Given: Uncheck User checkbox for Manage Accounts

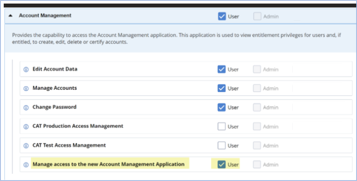Looking at the screenshot, I should pyautogui.click(x=221, y=88).
